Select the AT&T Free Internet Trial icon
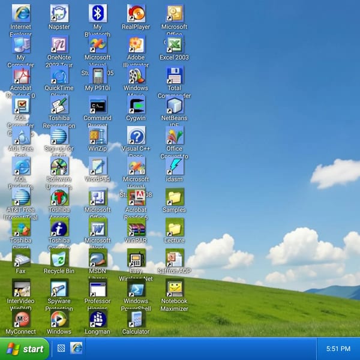This screenshot has width=360, height=360. [x=21, y=197]
